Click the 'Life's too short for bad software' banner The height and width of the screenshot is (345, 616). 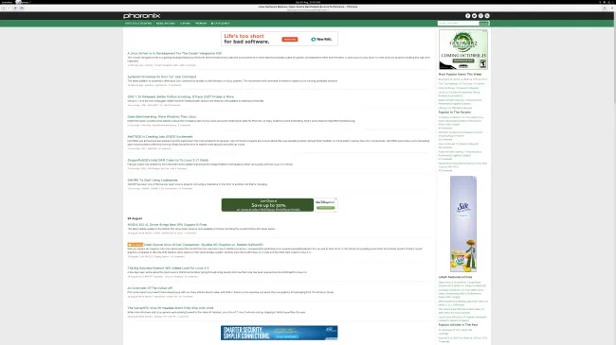(280, 39)
